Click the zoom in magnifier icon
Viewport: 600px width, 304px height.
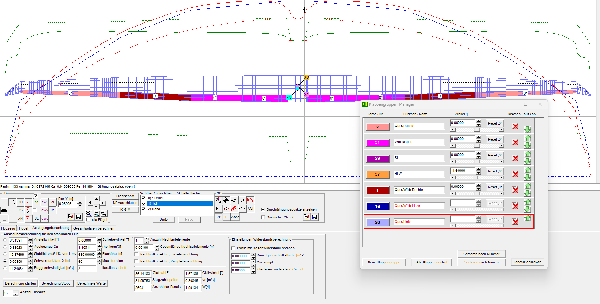89,213
